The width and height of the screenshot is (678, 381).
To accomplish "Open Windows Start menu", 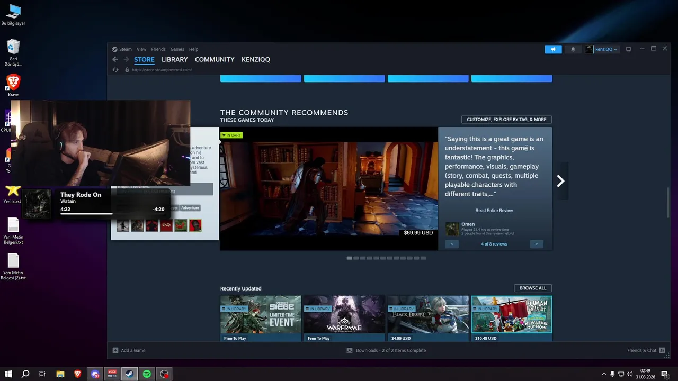I will click(8, 374).
